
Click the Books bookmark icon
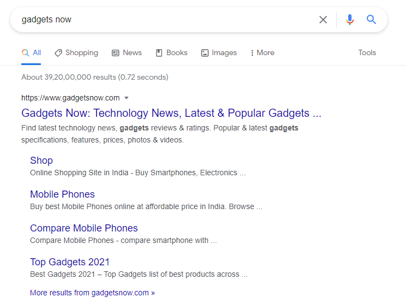pos(159,53)
